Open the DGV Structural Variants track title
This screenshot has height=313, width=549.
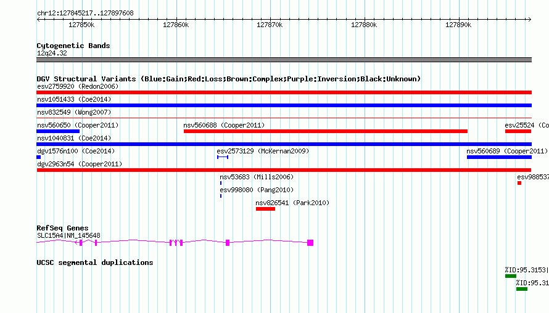pyautogui.click(x=229, y=79)
